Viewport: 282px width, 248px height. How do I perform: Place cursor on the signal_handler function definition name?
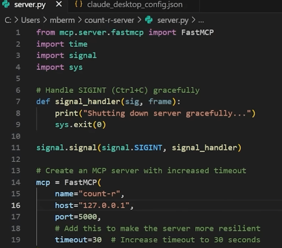coord(88,102)
